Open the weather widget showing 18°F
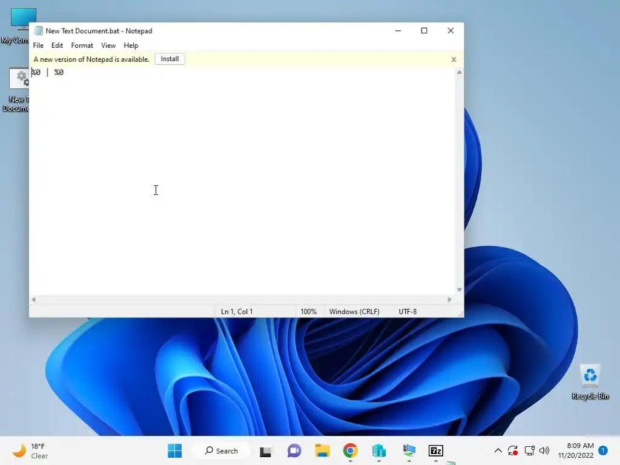This screenshot has height=465, width=620. (x=30, y=450)
